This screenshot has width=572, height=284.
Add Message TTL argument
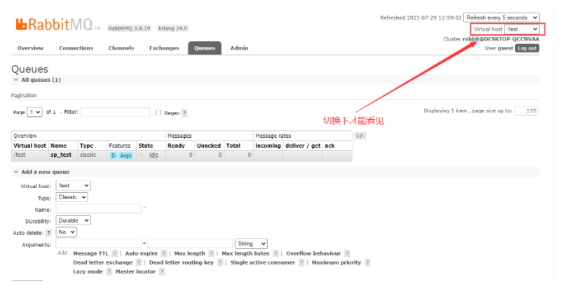coord(91,253)
